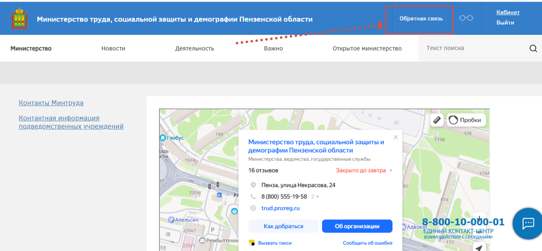Click the Сообщить об ошибке link
Screen dimensions: 542x251
[368, 243]
